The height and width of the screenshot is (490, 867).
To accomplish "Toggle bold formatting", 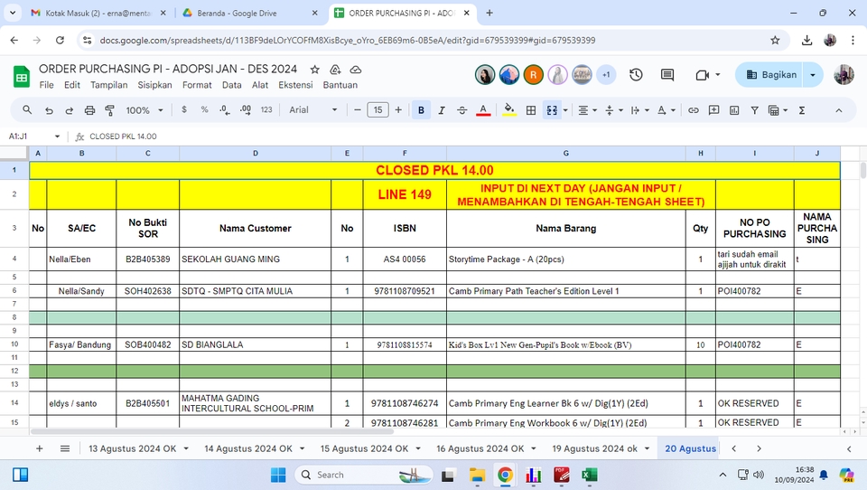I will tap(421, 110).
